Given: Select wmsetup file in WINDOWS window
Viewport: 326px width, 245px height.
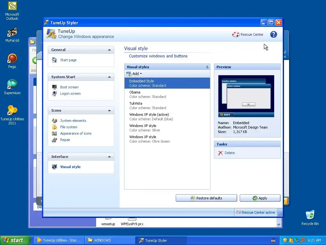Looking at the screenshot, I should [x=108, y=222].
